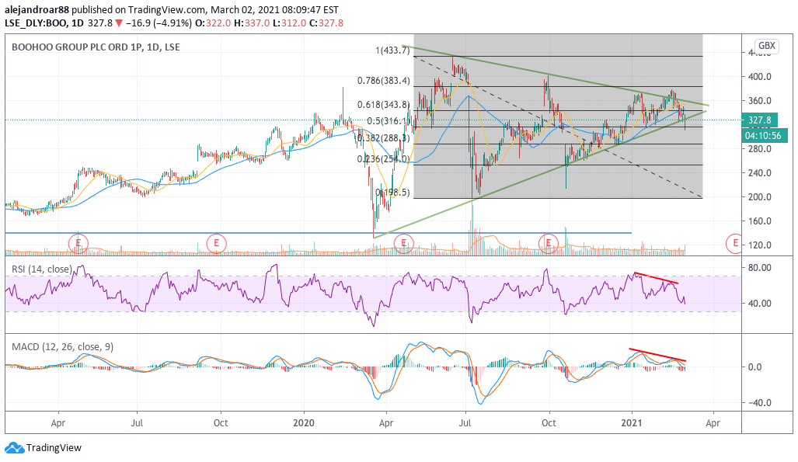Screen dimensions: 798x462
Task: Click the 160.0 price axis label
Action: pyautogui.click(x=759, y=221)
